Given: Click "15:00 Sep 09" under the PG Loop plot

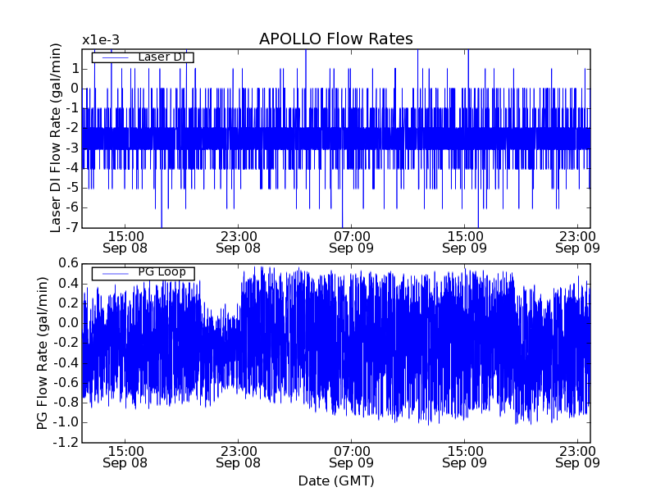Looking at the screenshot, I should click(464, 457).
